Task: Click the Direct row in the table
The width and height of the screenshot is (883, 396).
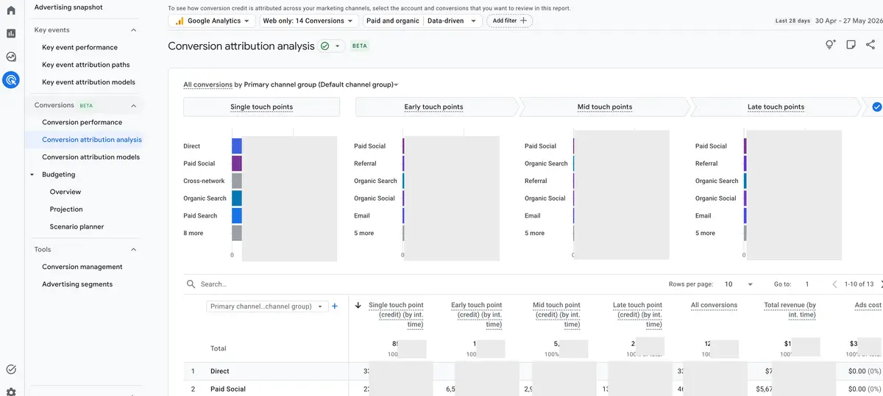Action: coord(533,371)
